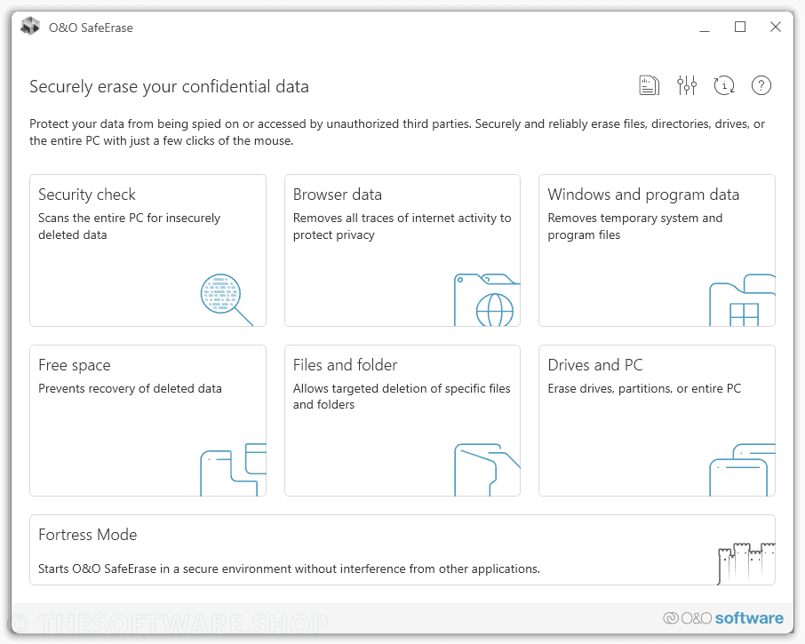805x644 pixels.
Task: Select the Drives and PC tile
Action: [x=657, y=420]
